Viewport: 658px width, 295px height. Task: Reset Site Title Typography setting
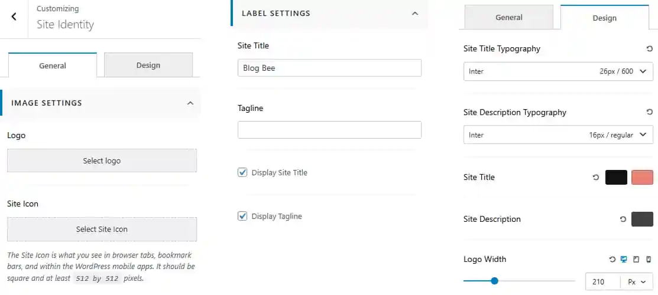(x=649, y=49)
